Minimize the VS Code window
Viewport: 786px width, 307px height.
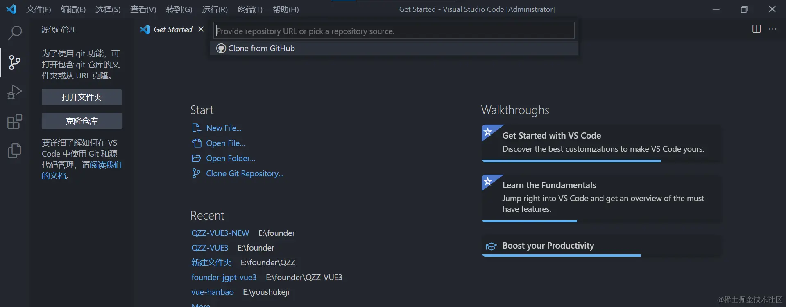point(716,9)
